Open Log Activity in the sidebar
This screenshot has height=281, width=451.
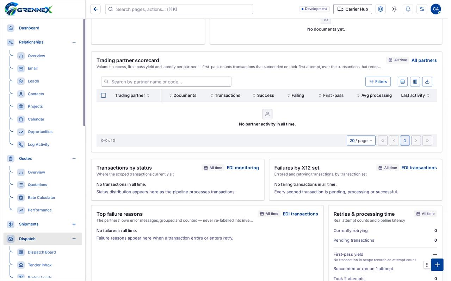click(x=38, y=145)
